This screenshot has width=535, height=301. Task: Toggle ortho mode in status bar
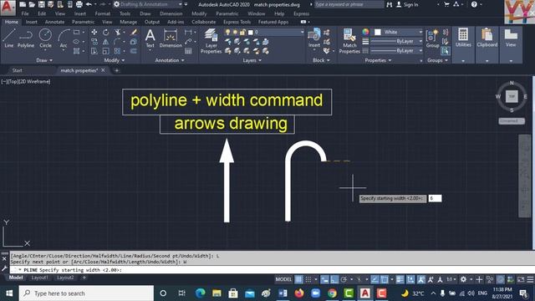[x=334, y=279]
